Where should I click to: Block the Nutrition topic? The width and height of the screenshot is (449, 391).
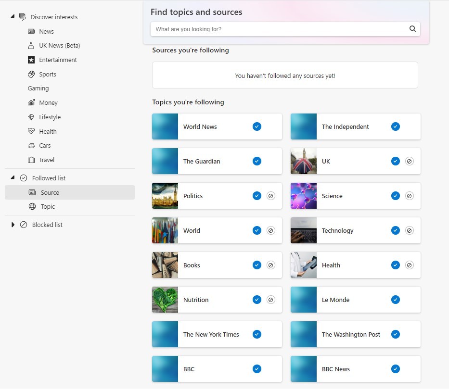point(270,300)
